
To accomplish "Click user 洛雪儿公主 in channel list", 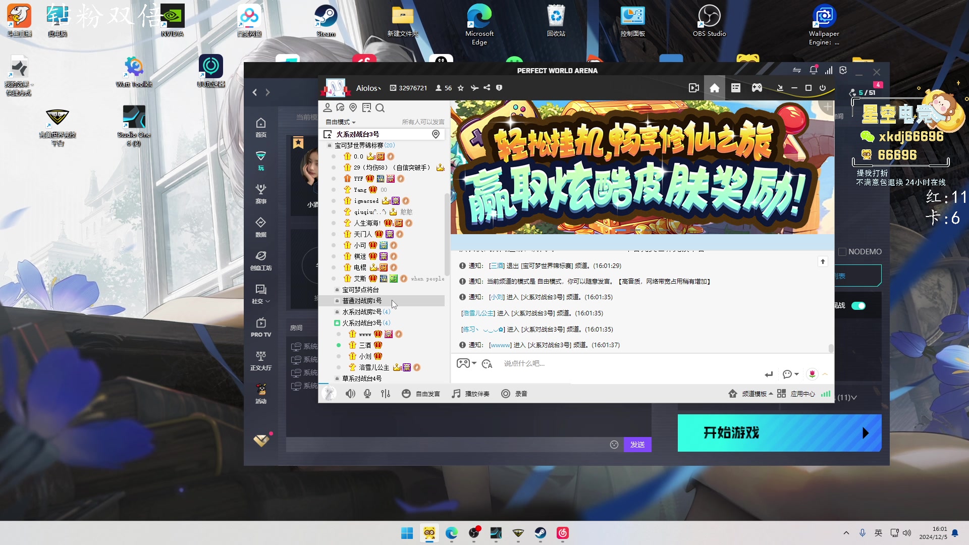I will 374,367.
